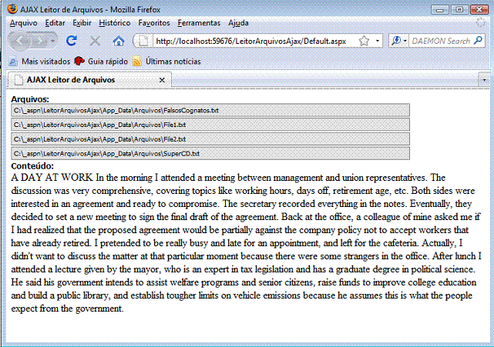
Task: Click the browser Back arrow button
Action: pyautogui.click(x=22, y=41)
